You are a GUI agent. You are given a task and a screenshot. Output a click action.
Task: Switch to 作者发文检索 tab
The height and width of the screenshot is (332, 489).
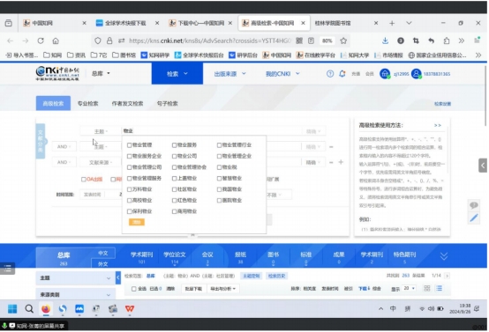pyautogui.click(x=127, y=104)
